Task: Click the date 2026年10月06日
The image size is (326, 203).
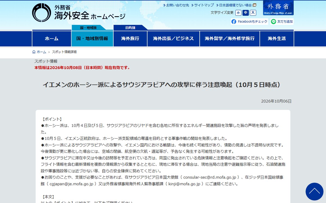Action: (x=276, y=101)
